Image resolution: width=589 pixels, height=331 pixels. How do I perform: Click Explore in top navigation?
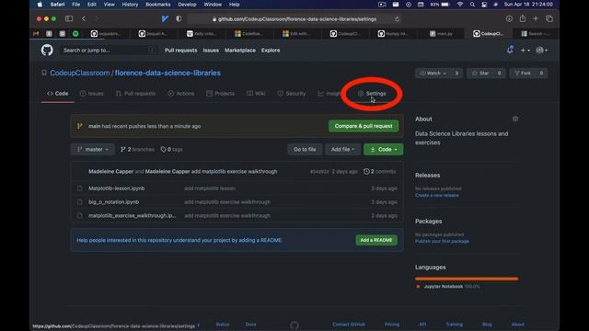click(271, 51)
